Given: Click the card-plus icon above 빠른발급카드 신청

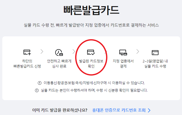Looking at the screenshot, I should point(27,52).
